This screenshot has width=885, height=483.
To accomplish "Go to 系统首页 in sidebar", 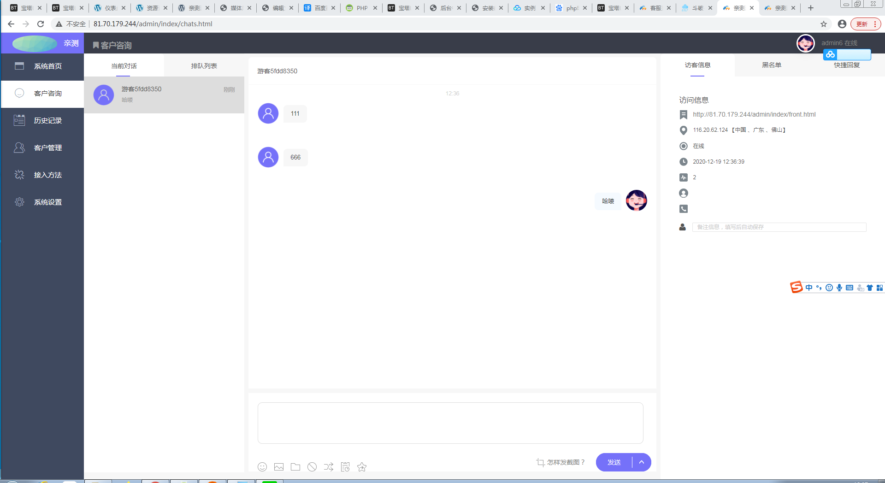I will [42, 66].
